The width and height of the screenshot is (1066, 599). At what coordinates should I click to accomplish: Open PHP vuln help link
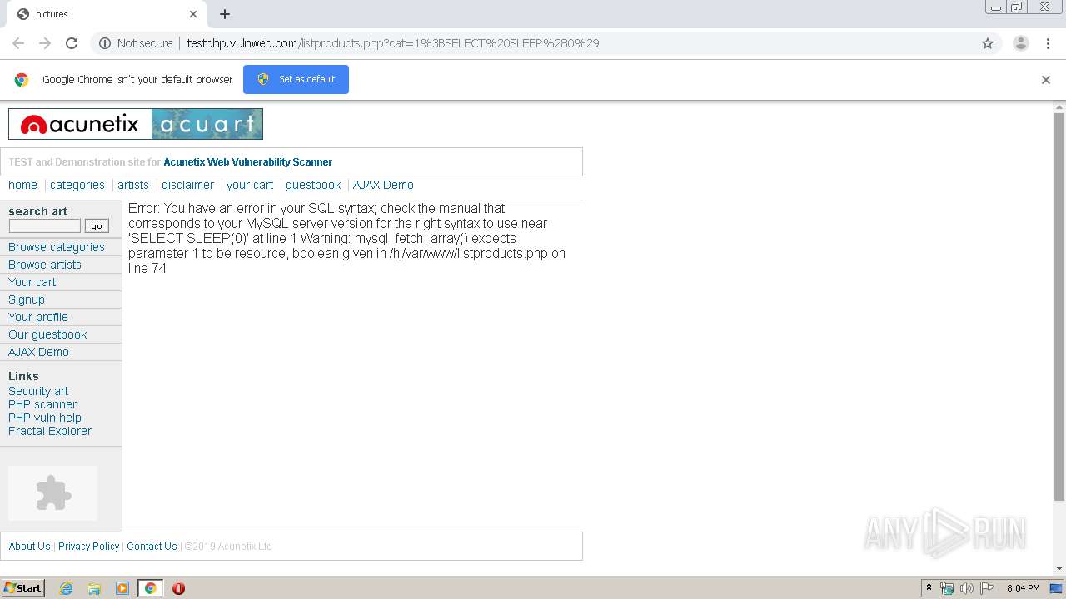pyautogui.click(x=45, y=418)
